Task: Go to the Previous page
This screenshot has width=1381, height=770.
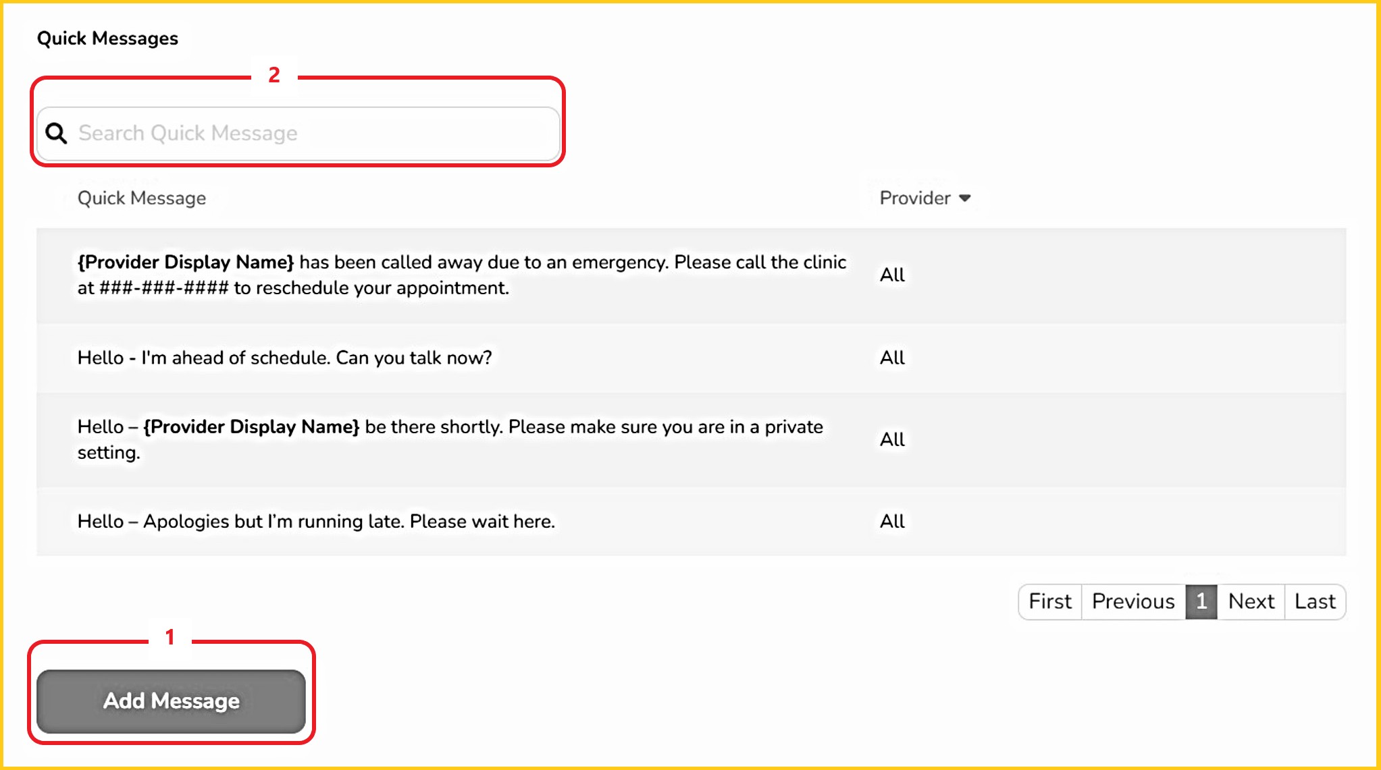Action: click(x=1133, y=601)
